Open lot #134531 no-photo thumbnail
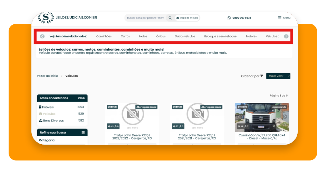326x170 pixels. 132,117
